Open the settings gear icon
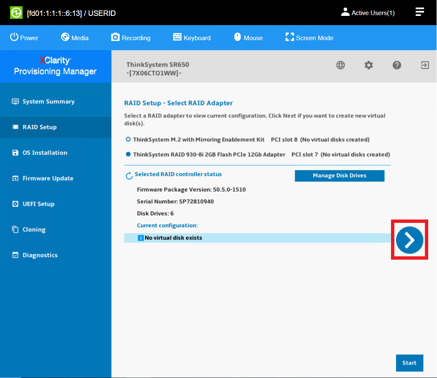 point(368,65)
